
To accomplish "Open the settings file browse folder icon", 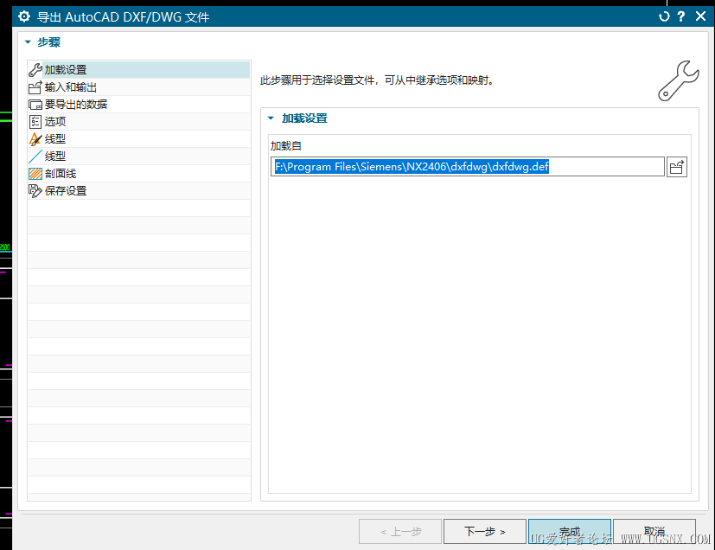I will point(677,167).
